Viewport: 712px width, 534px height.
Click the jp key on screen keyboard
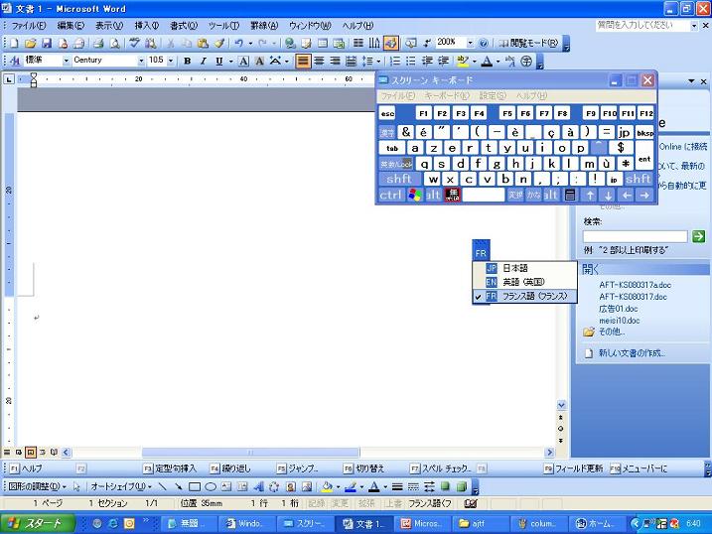pyautogui.click(x=625, y=132)
